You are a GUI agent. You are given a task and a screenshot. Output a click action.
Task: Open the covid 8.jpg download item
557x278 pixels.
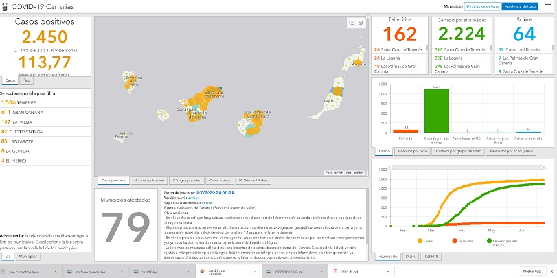click(x=152, y=272)
